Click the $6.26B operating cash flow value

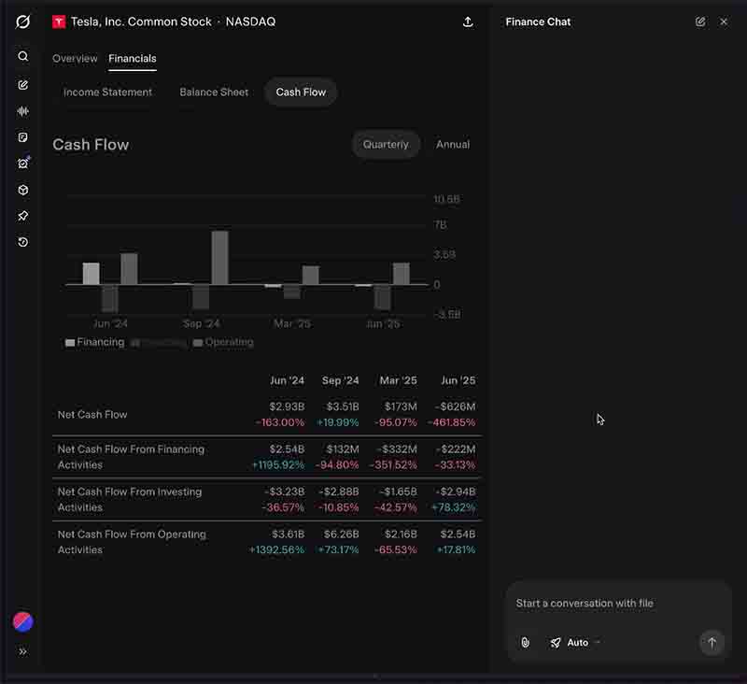[341, 534]
